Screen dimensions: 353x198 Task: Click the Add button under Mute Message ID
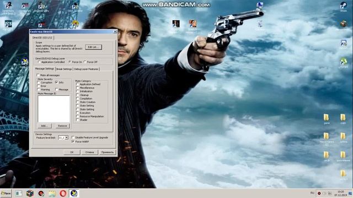[44, 126]
